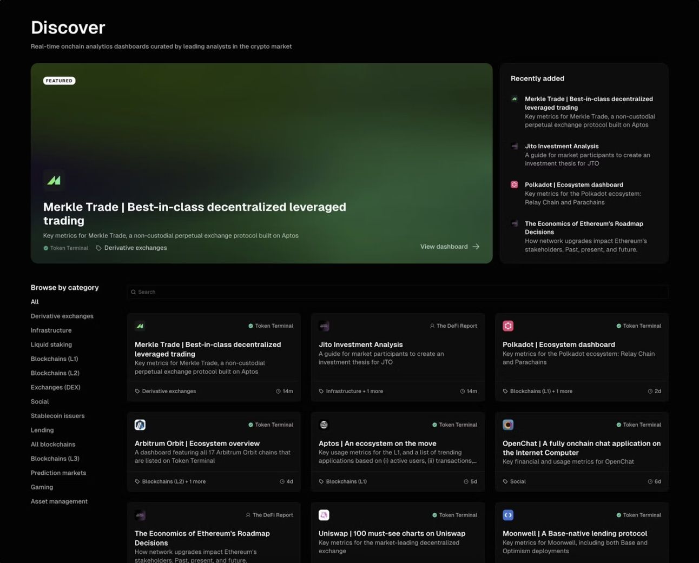This screenshot has width=699, height=563.
Task: Open the featured Merkle Trade banner title
Action: pos(195,214)
